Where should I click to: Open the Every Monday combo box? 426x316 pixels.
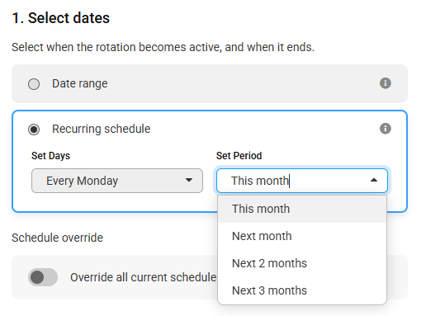[x=117, y=181]
